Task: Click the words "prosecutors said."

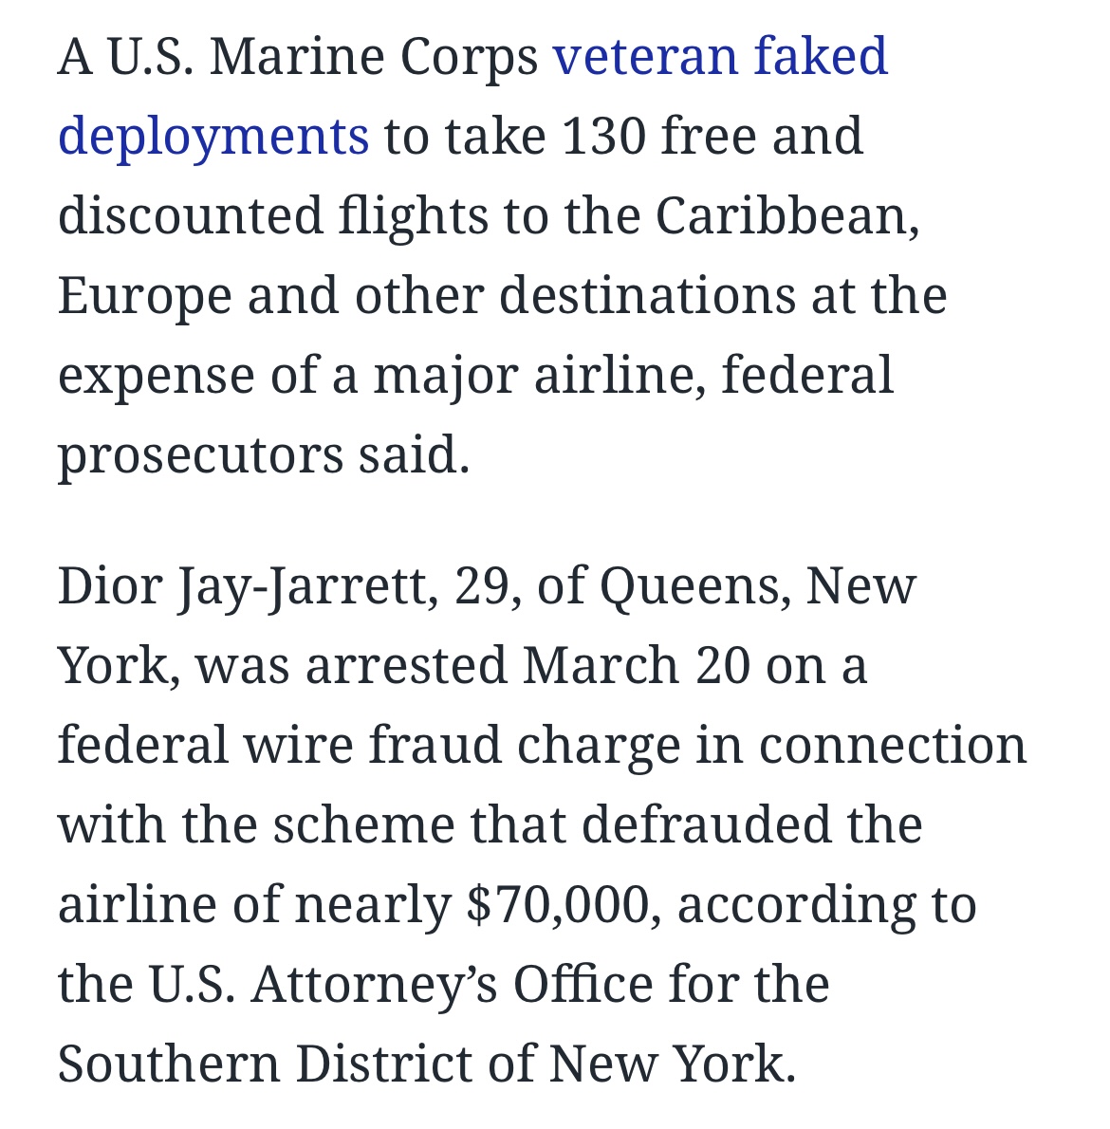Action: [264, 456]
